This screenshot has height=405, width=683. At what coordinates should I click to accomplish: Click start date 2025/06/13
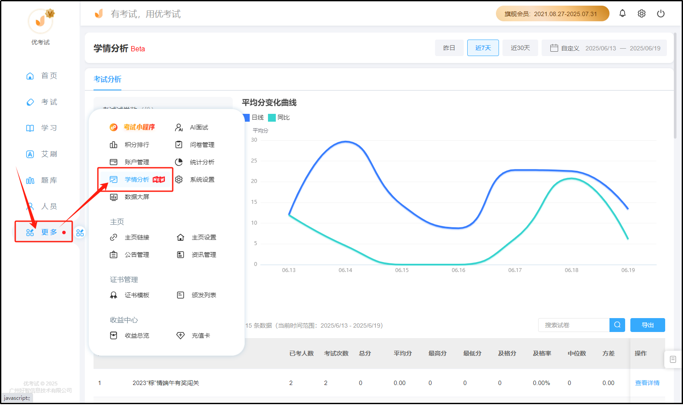pos(601,48)
